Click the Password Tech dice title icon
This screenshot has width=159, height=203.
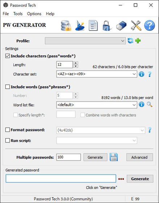[5, 5]
